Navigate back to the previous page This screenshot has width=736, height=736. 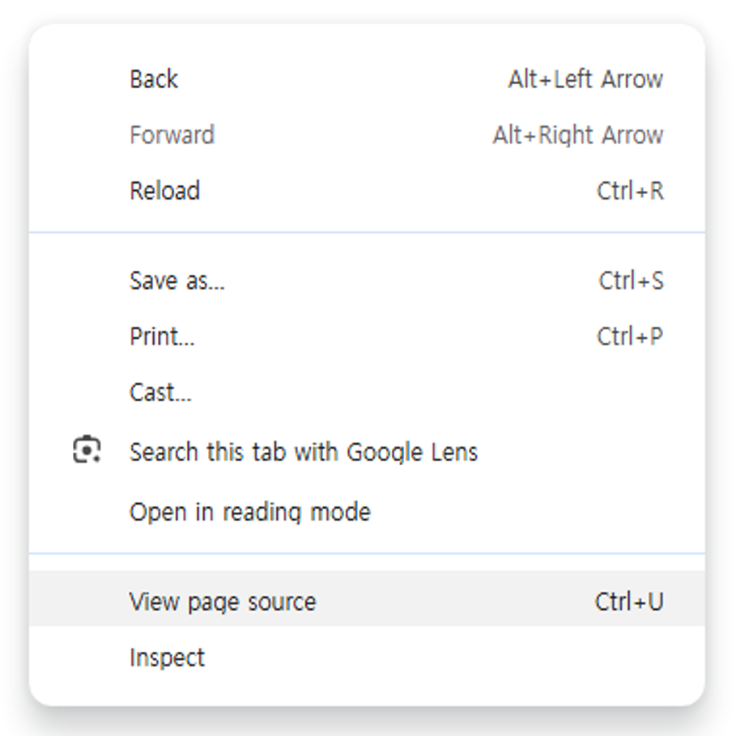[x=153, y=78]
